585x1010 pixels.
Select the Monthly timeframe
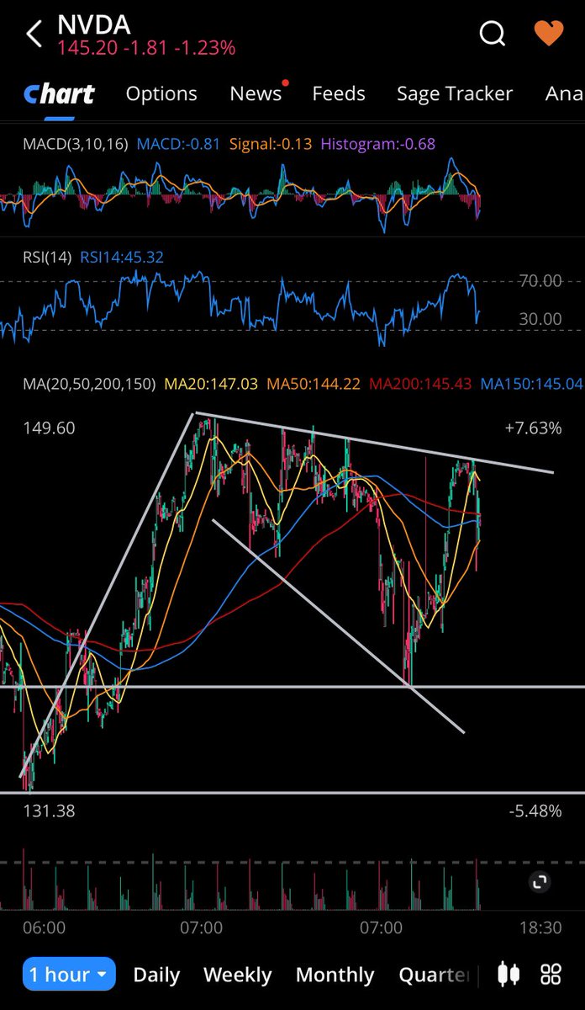click(335, 975)
